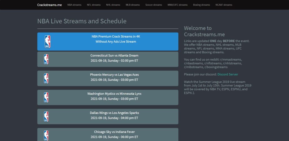The image size is (289, 141).
Task: Open the Crackstreams.me home link
Action: click(49, 5)
